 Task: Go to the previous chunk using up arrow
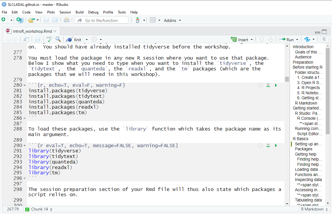[262, 39]
